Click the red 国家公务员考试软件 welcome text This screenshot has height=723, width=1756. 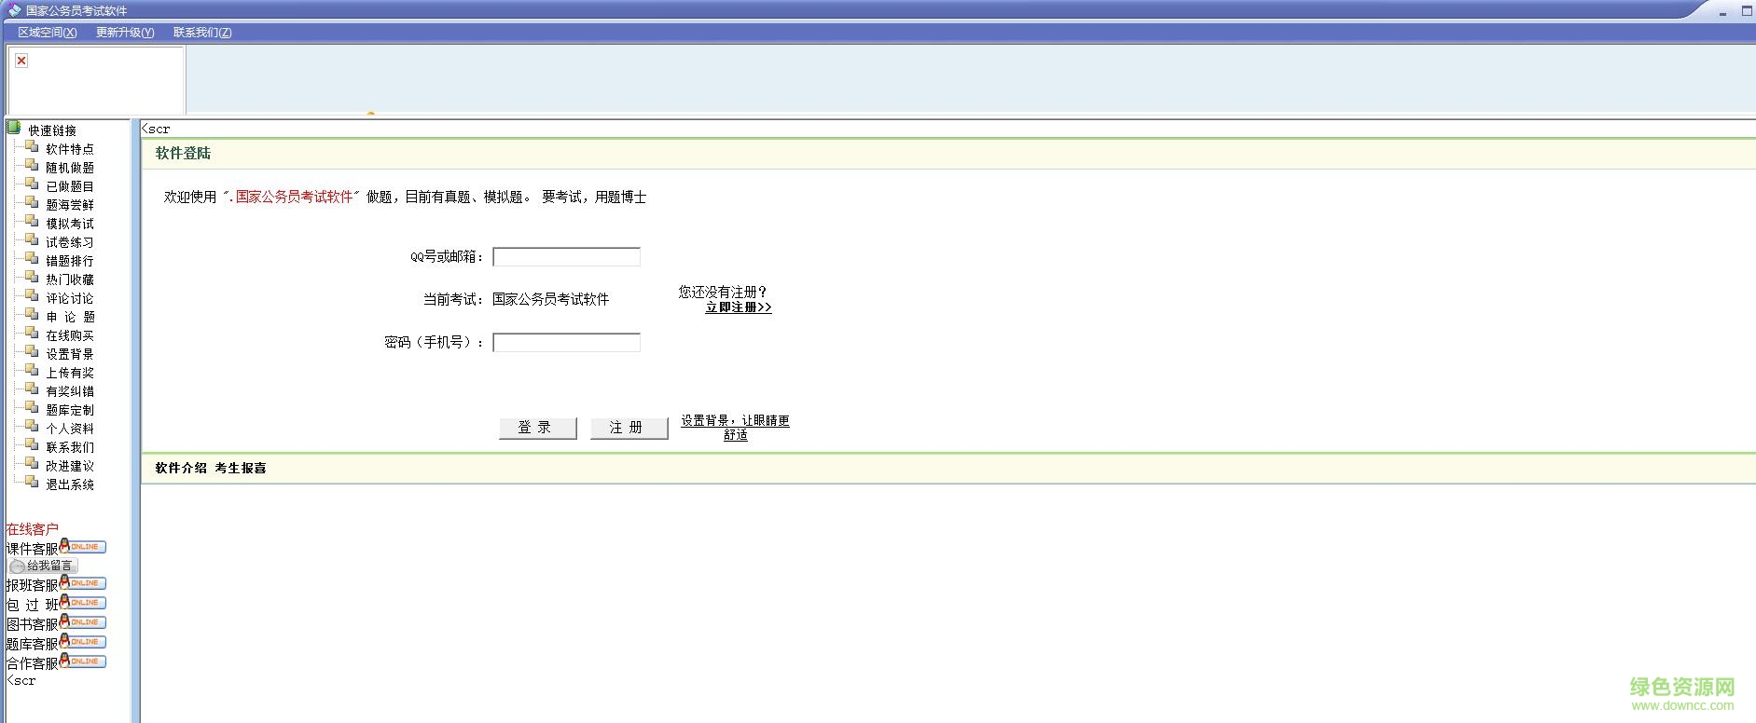295,197
